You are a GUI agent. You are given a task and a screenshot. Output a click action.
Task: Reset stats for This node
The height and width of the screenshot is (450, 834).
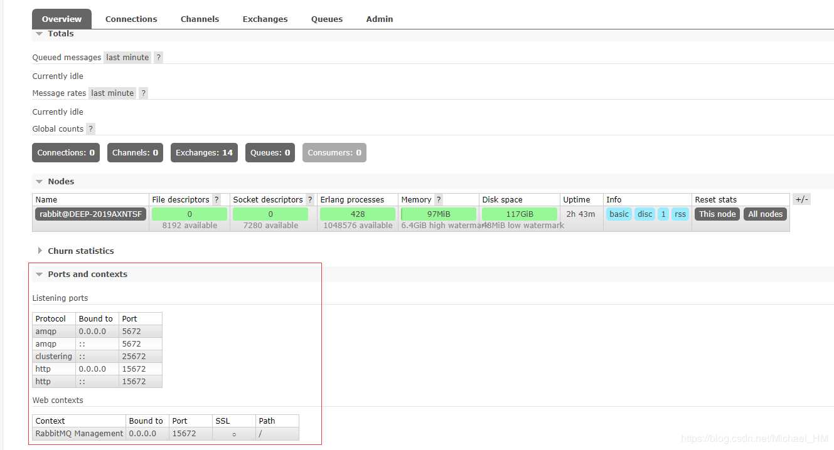pyautogui.click(x=717, y=214)
